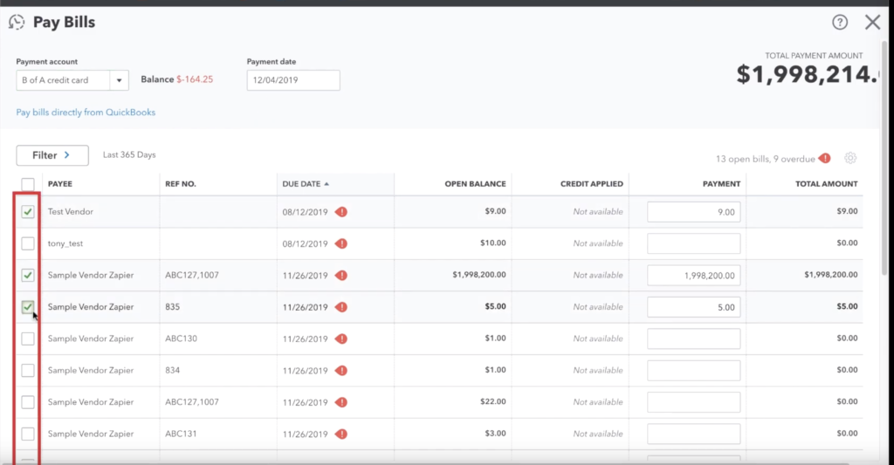Open the Payment account dropdown arrow
The height and width of the screenshot is (465, 894).
(119, 80)
